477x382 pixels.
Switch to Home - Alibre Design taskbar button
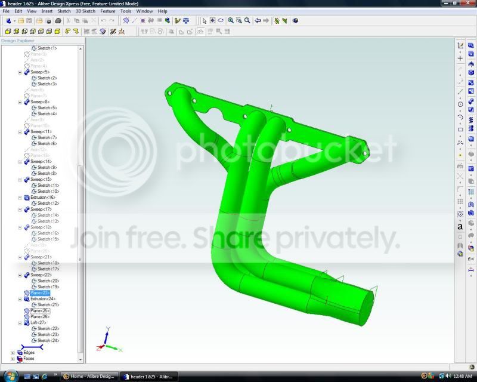pos(89,376)
